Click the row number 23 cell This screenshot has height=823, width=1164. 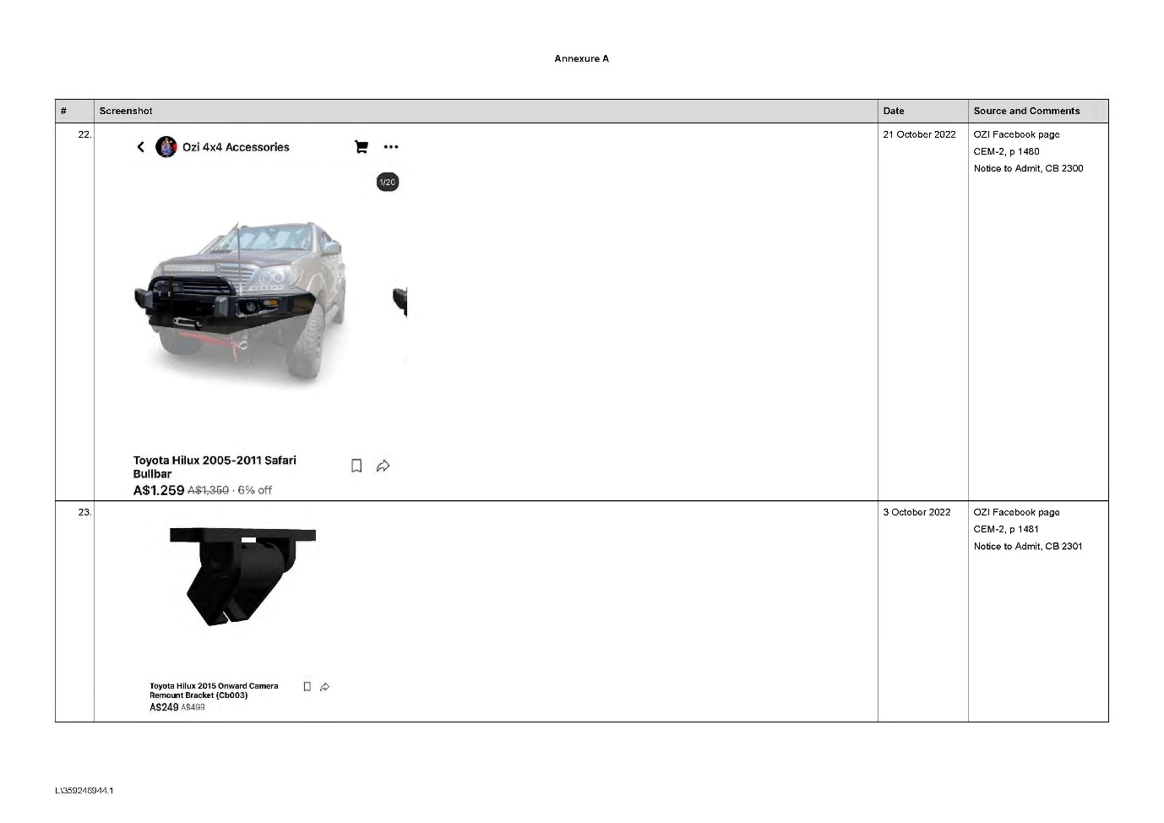[84, 512]
